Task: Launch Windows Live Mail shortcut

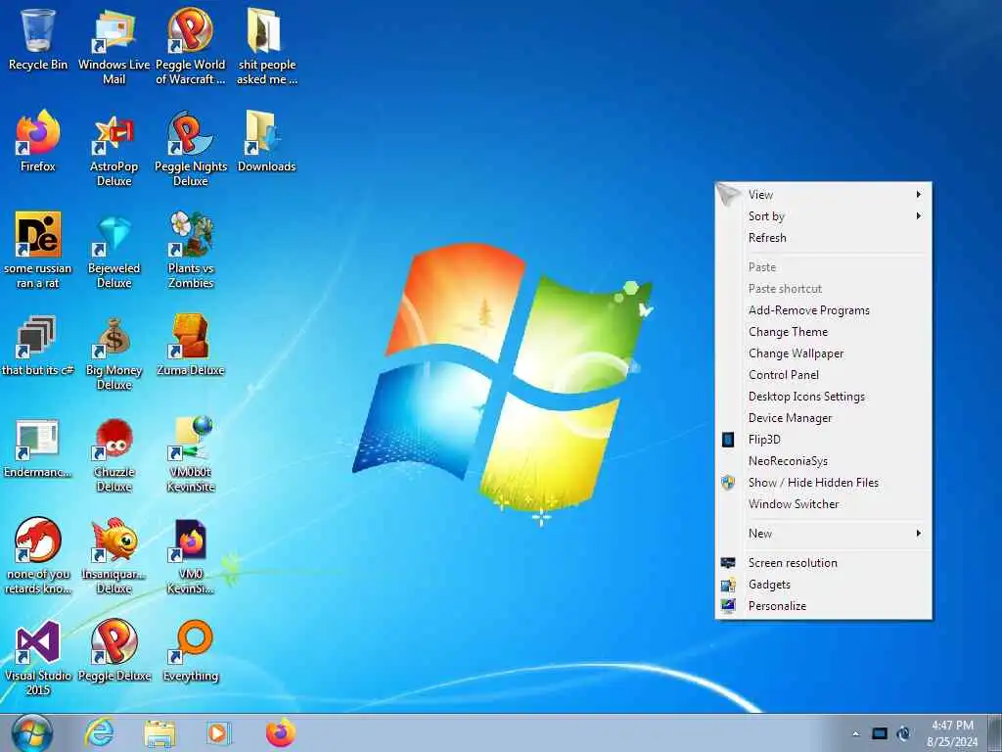Action: [114, 46]
